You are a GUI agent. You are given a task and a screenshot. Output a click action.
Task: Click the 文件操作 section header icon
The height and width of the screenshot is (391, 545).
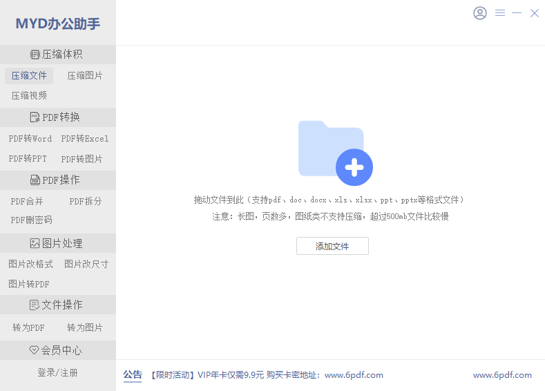[35, 305]
